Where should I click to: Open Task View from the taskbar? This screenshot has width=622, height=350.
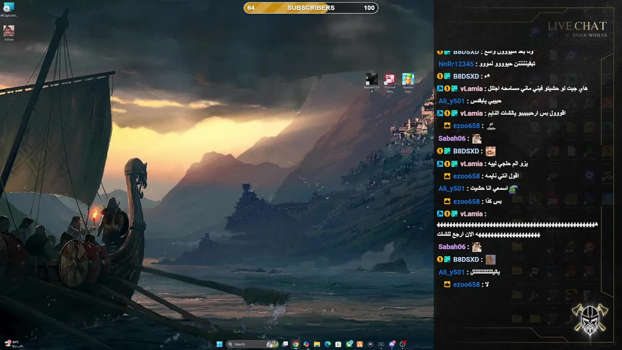coord(285,344)
